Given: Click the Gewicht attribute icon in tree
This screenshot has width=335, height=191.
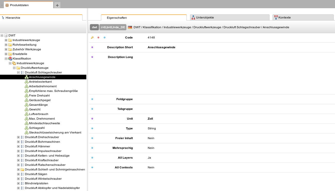Looking at the screenshot, I should (x=26, y=109).
